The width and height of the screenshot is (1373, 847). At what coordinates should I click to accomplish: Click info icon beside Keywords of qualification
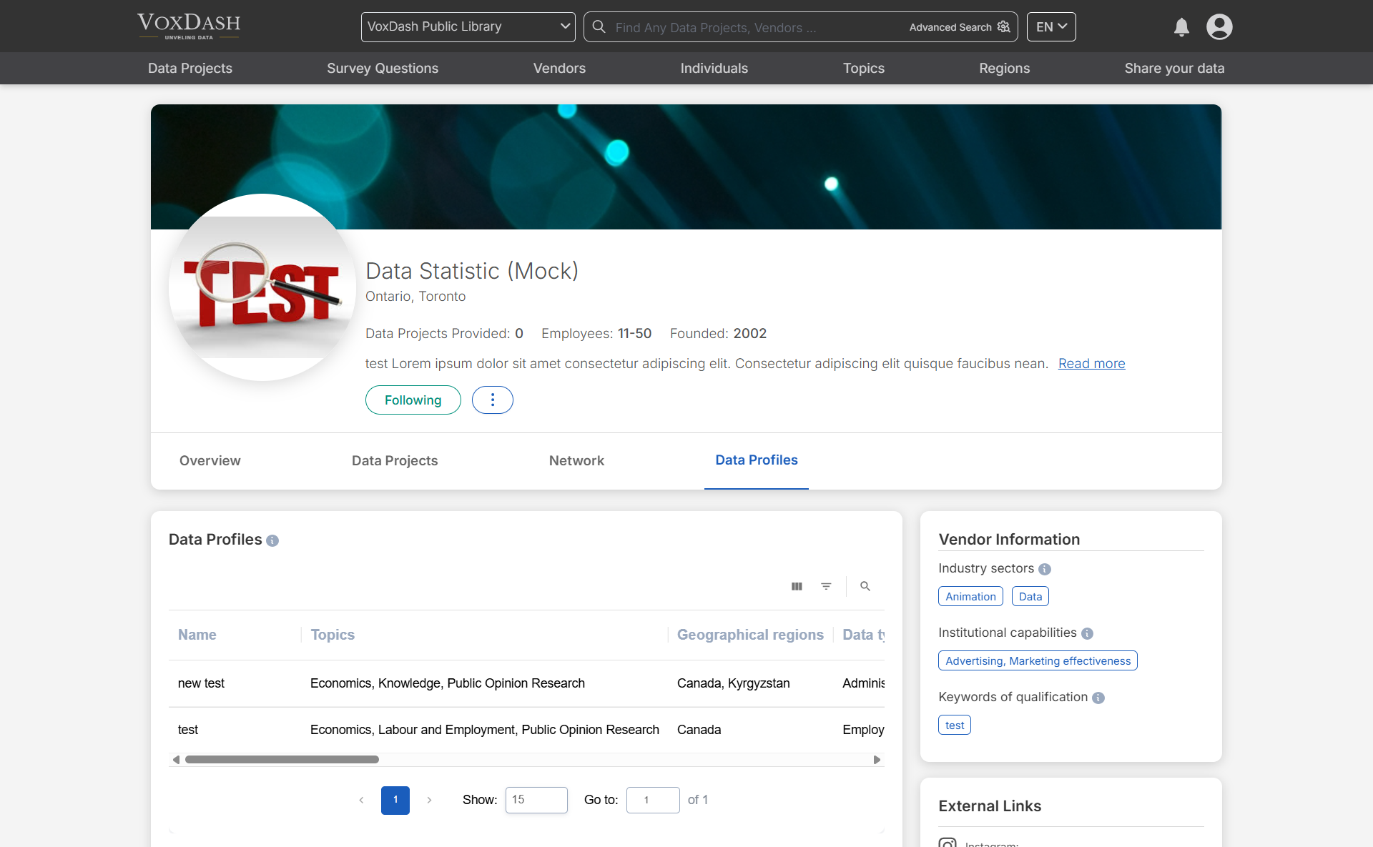(1098, 698)
